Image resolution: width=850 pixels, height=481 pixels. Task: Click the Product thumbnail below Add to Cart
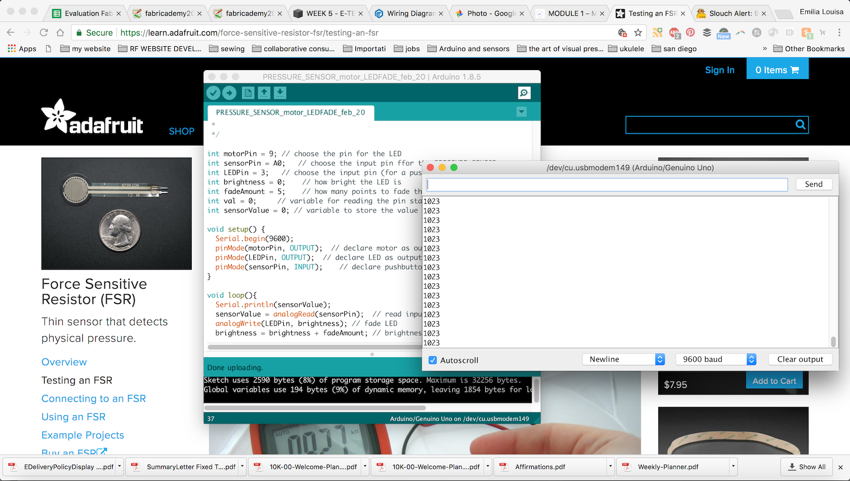click(733, 431)
